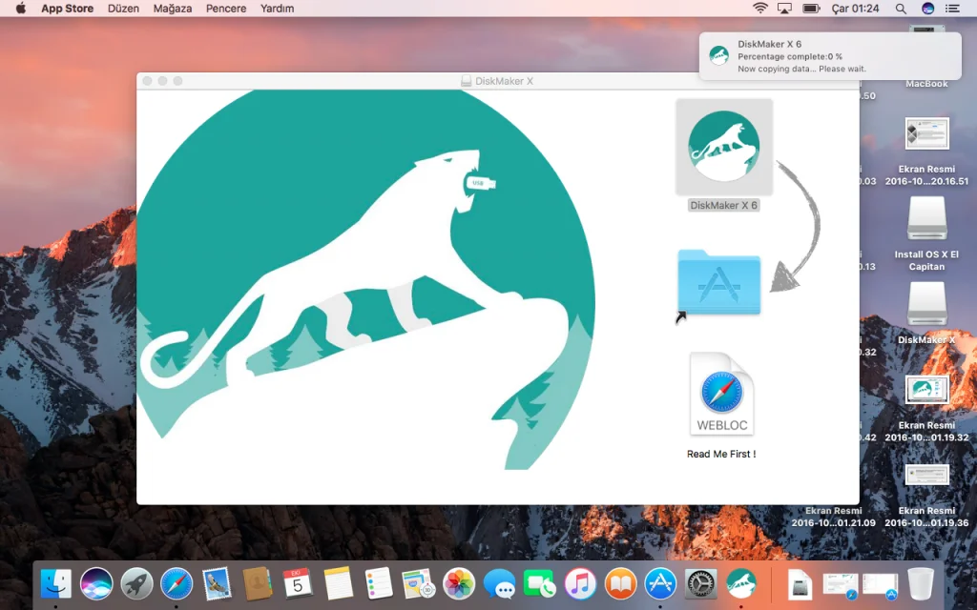Open the Mağaza menu
This screenshot has width=977, height=610.
[x=173, y=9]
